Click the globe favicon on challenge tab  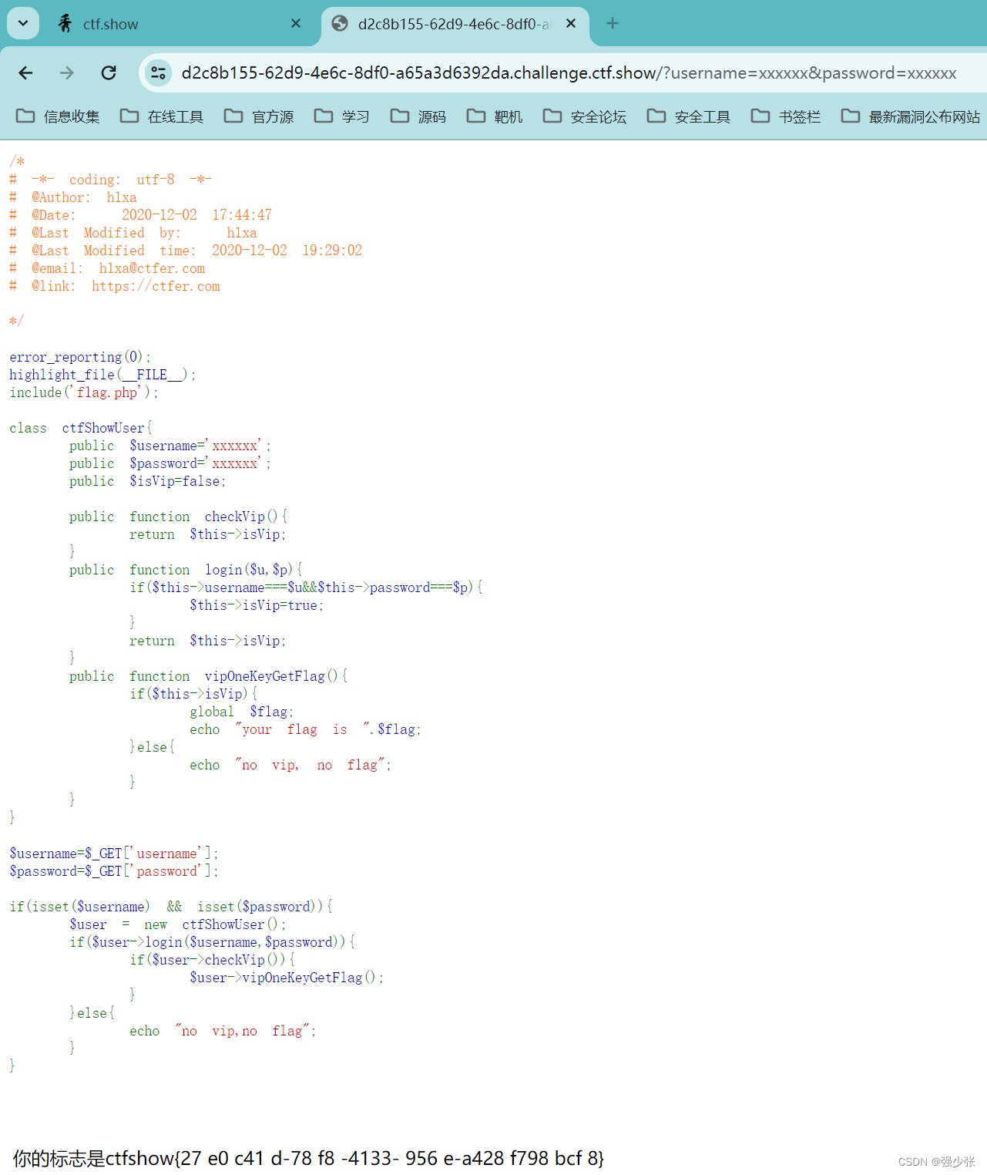(x=340, y=24)
